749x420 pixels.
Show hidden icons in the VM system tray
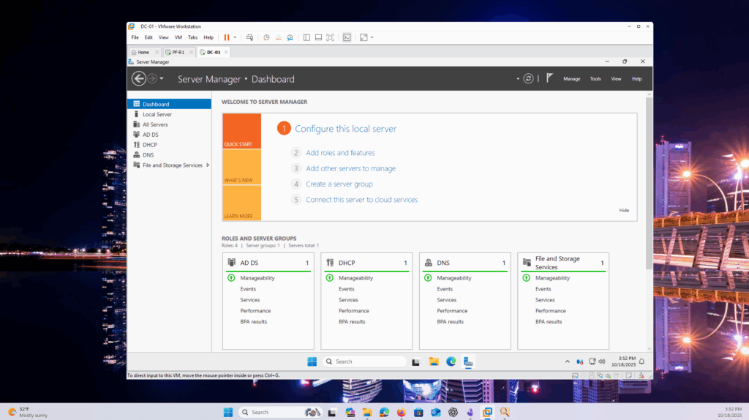567,361
